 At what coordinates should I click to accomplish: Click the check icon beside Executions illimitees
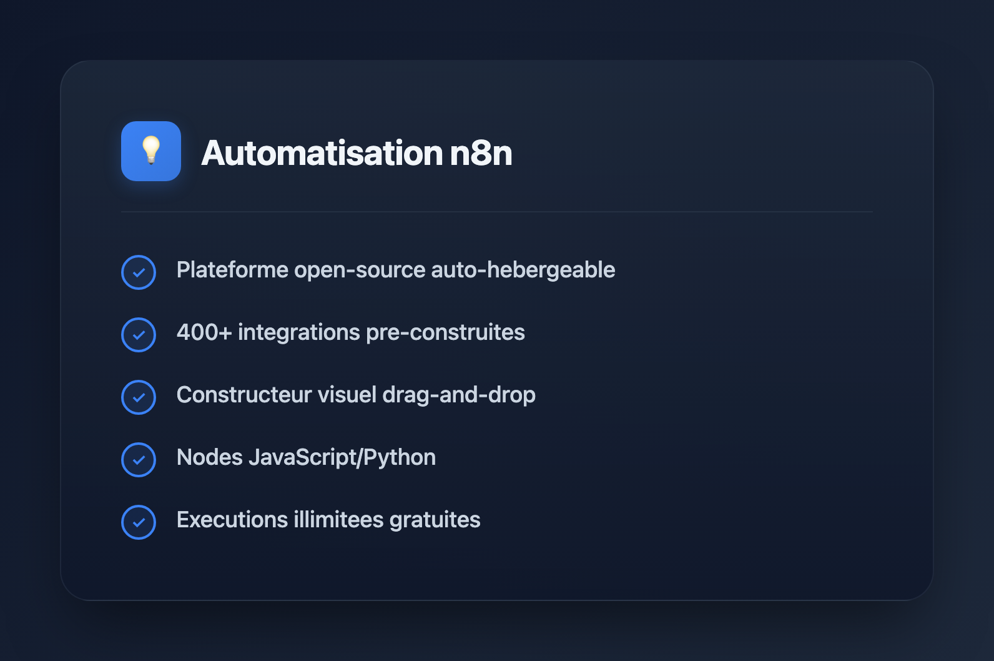[139, 522]
